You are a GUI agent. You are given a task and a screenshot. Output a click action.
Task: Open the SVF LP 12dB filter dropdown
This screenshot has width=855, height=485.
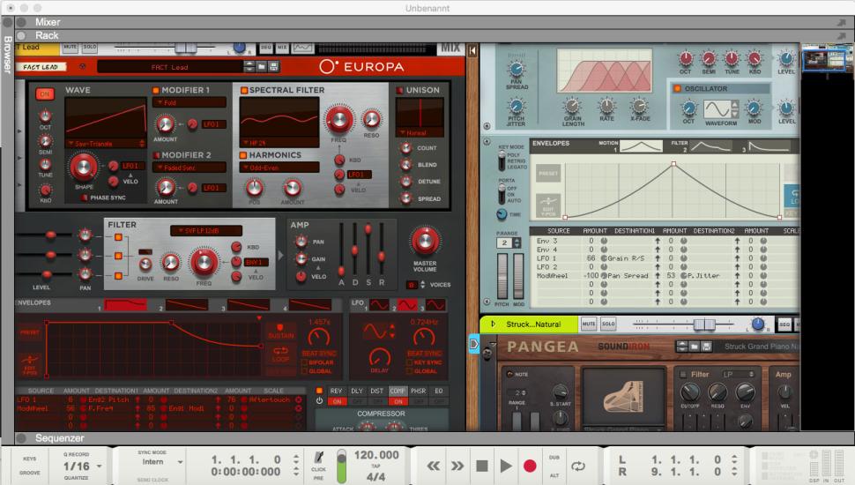206,231
